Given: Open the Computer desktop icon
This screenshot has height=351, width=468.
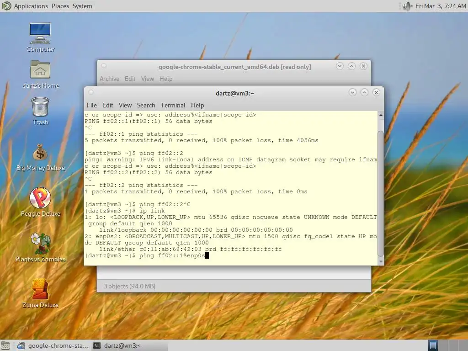Looking at the screenshot, I should pyautogui.click(x=40, y=33).
